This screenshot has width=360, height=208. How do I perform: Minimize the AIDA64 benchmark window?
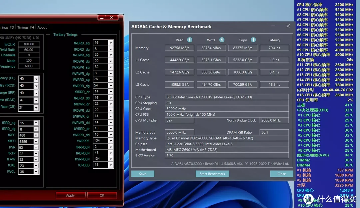[x=273, y=26]
